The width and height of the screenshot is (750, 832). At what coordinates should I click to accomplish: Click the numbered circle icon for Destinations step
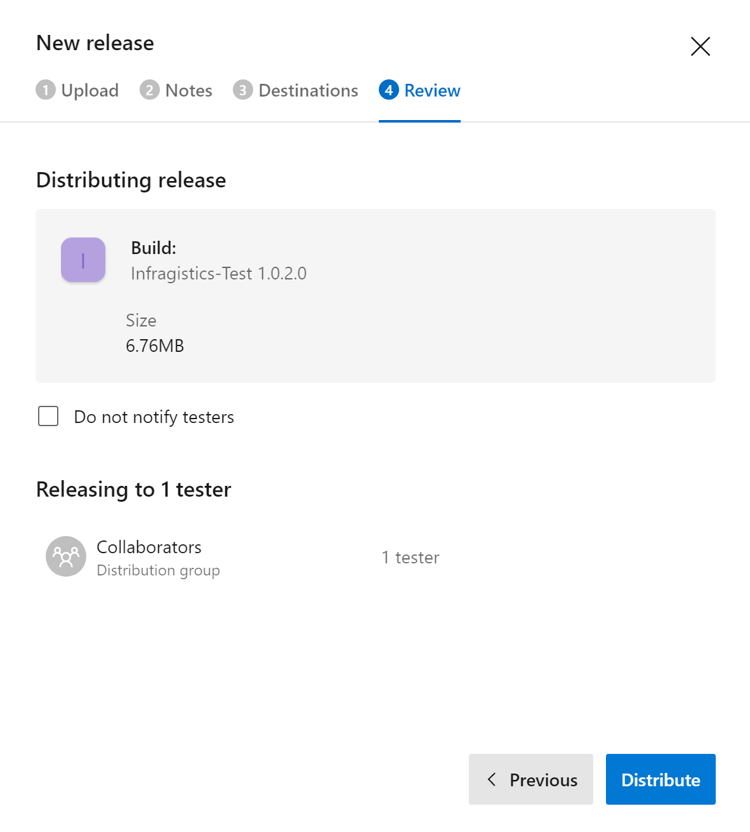[243, 90]
